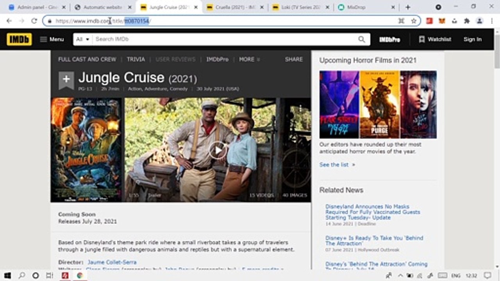Open Watchlist from header
500x281 pixels.
coord(435,39)
